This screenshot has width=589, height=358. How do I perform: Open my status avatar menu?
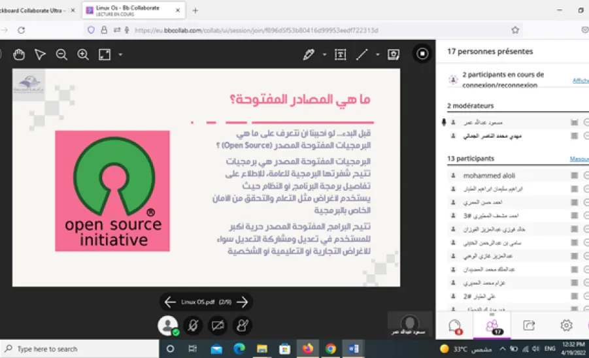pos(168,325)
